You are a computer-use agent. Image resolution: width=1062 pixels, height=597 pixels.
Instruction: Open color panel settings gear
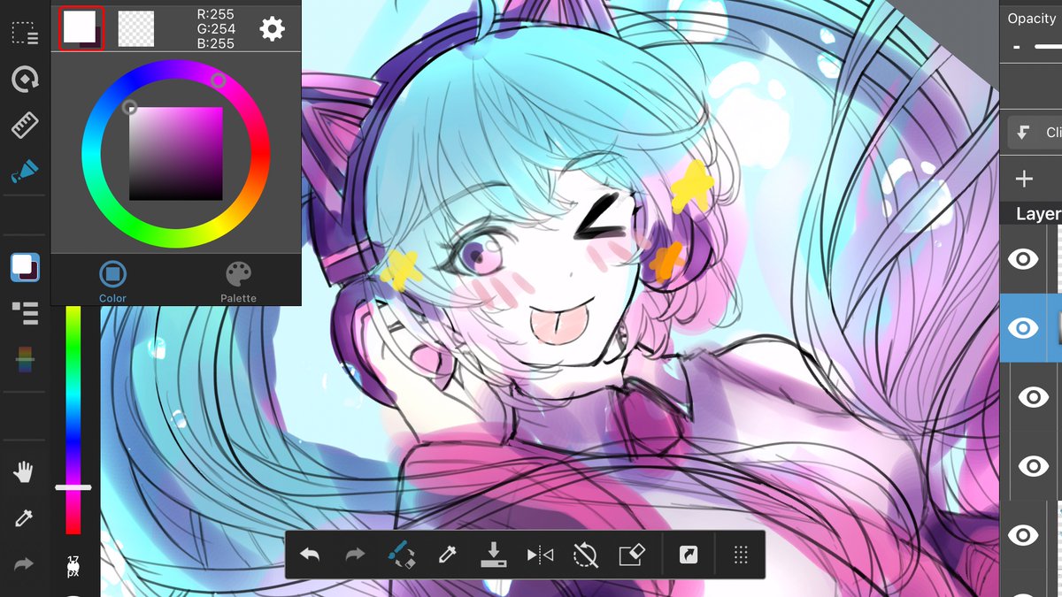coord(272,29)
